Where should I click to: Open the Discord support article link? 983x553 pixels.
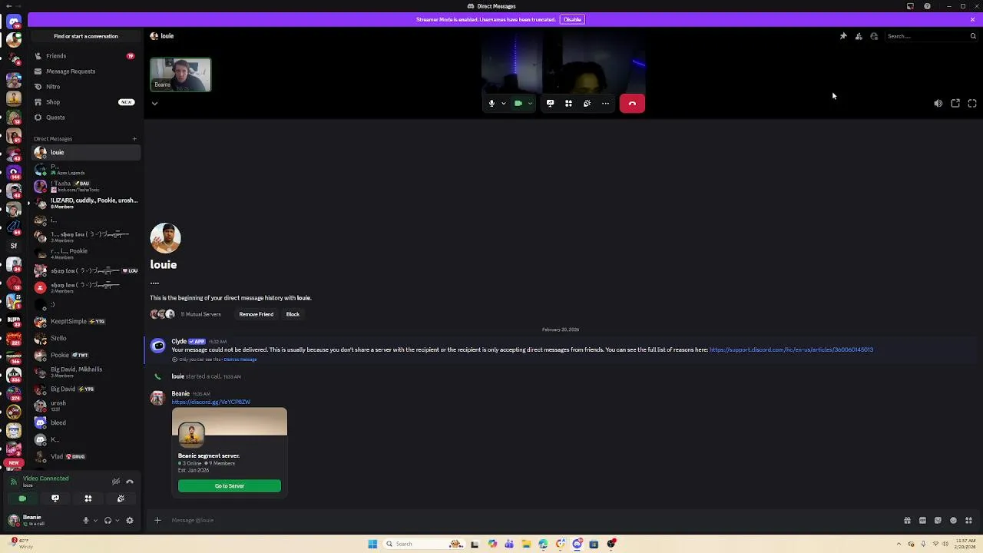[x=791, y=349]
